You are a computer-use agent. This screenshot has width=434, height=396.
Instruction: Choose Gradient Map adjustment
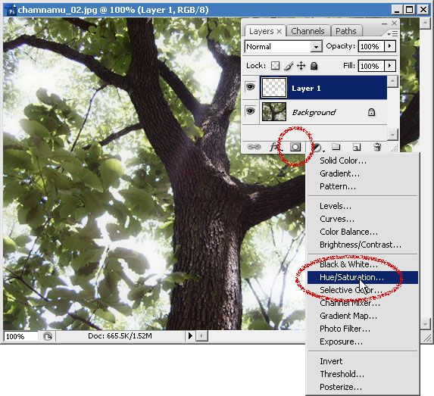pos(362,316)
